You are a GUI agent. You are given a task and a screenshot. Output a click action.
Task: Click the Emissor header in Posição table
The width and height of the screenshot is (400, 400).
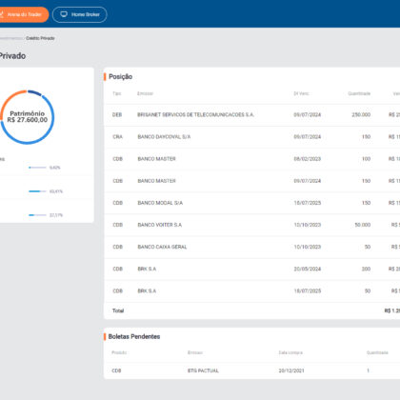(x=145, y=93)
